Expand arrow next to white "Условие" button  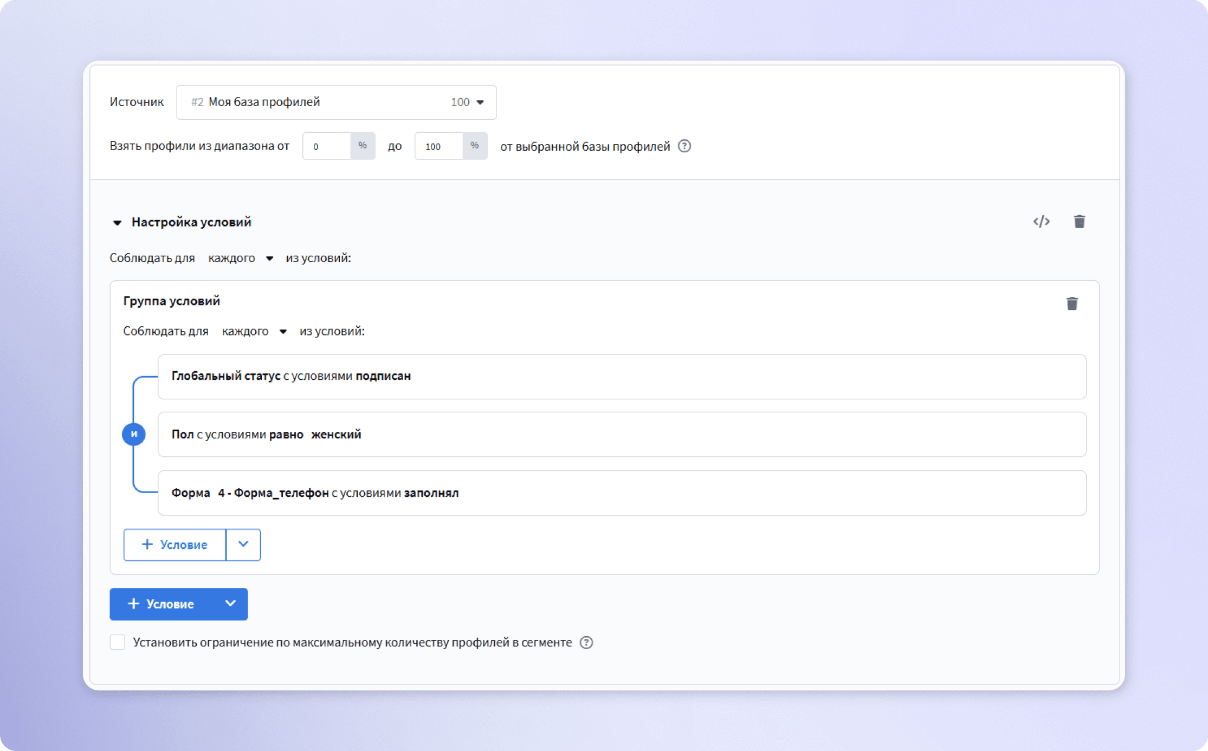[243, 545]
